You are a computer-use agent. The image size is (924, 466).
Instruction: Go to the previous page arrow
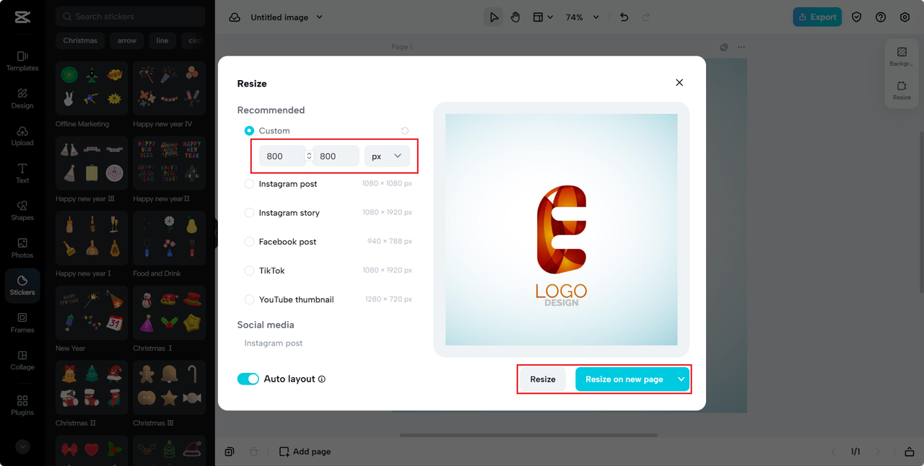tap(833, 452)
